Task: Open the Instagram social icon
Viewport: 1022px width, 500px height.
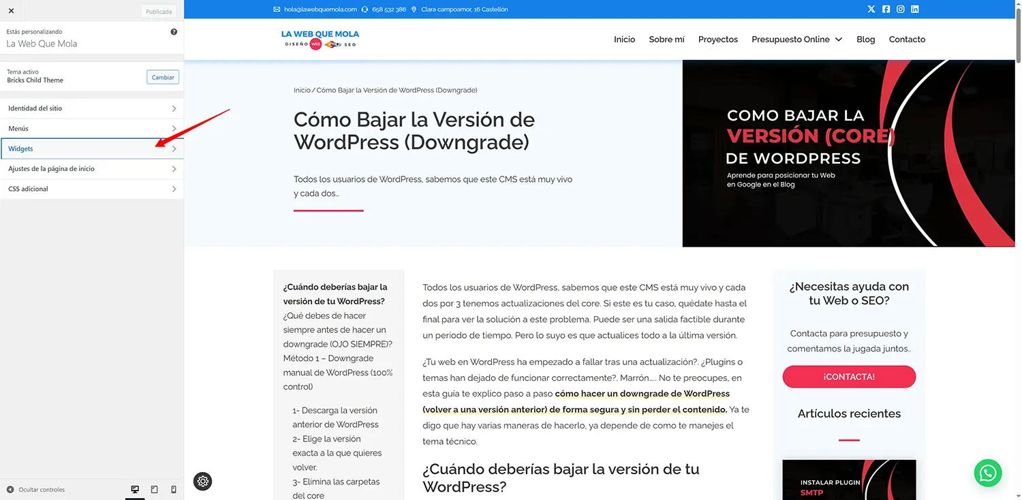Action: [901, 10]
